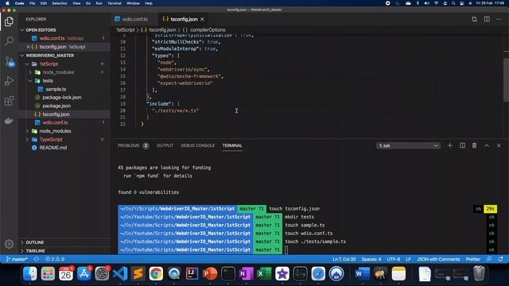This screenshot has width=509, height=286.
Task: Open Visual Studio Code from the Dock
Action: click(120, 273)
